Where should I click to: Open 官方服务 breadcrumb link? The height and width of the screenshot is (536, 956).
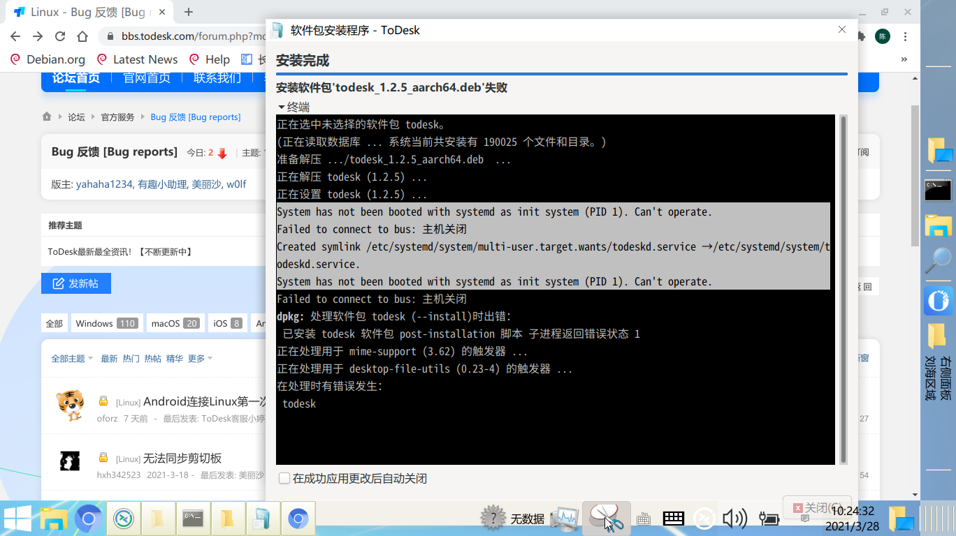coord(117,117)
